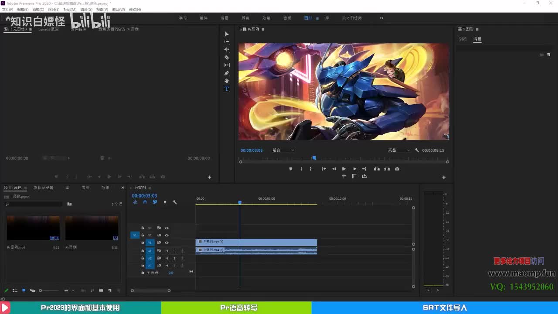Open the 文件(F) menu
Viewport: 558px width, 314px height.
(7, 9)
